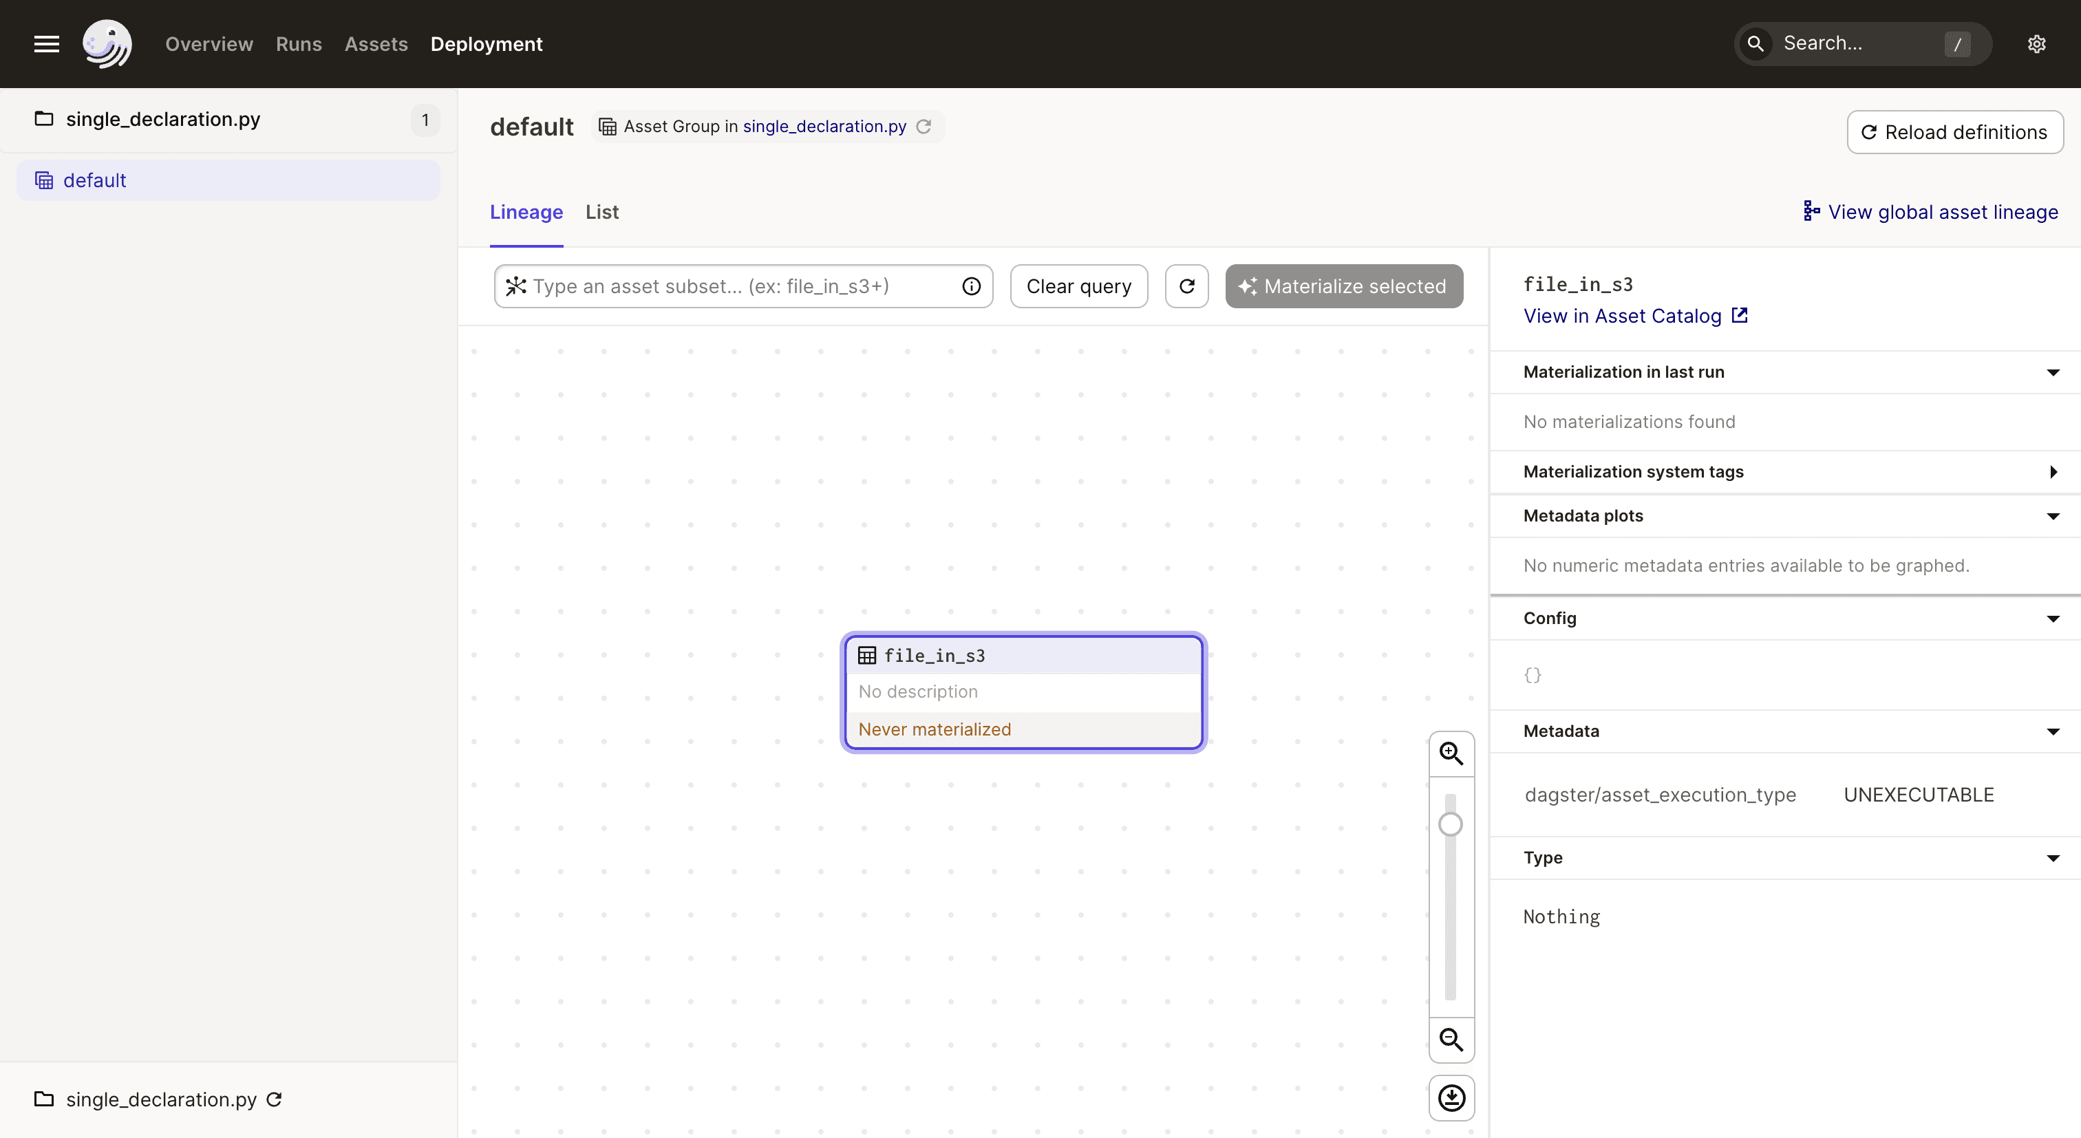Zoom out on the lineage graph

click(1451, 1041)
